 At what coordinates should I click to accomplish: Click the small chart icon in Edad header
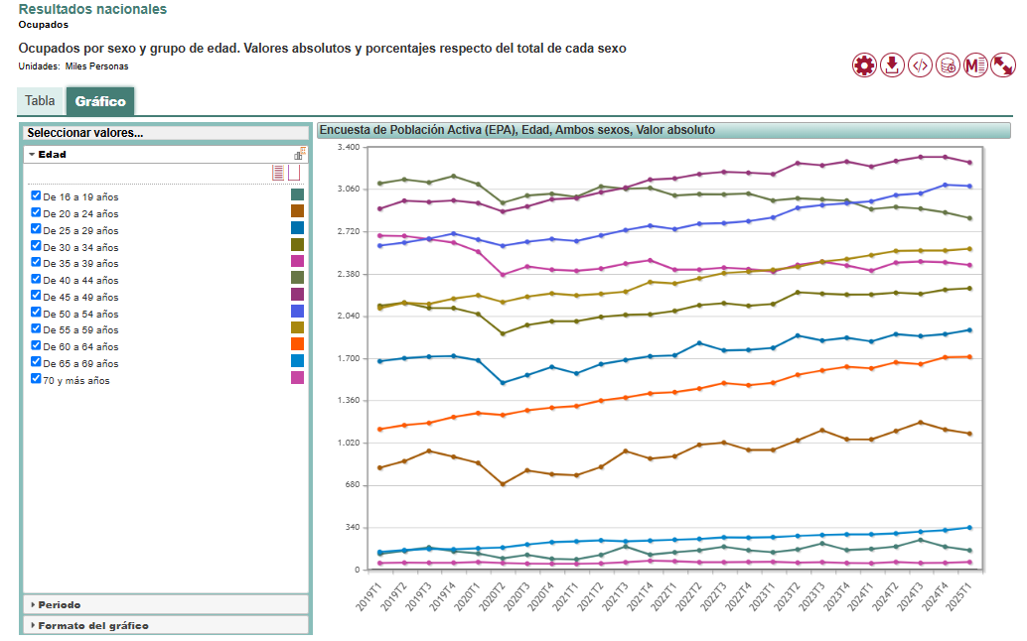tap(299, 155)
